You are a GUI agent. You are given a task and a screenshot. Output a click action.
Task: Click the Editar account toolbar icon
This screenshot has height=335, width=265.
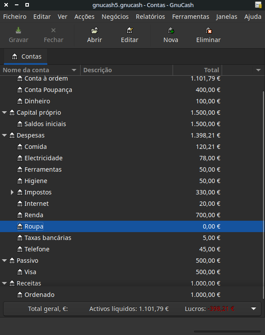tap(129, 31)
